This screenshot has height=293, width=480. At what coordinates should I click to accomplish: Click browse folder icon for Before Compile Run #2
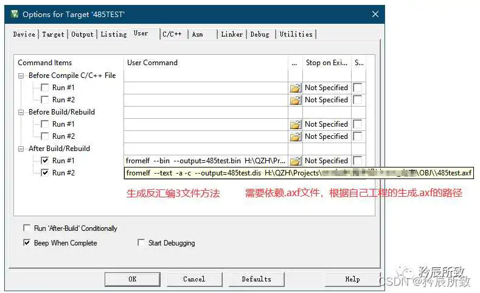coord(296,100)
